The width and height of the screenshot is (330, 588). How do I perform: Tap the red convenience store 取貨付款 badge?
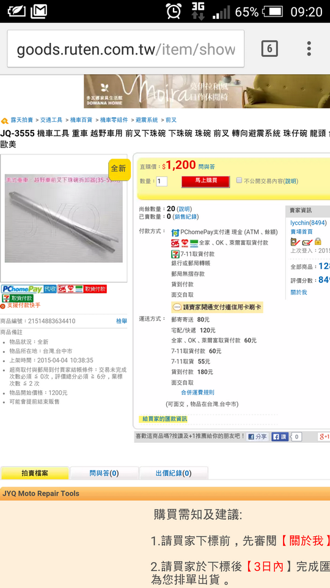[x=82, y=289]
